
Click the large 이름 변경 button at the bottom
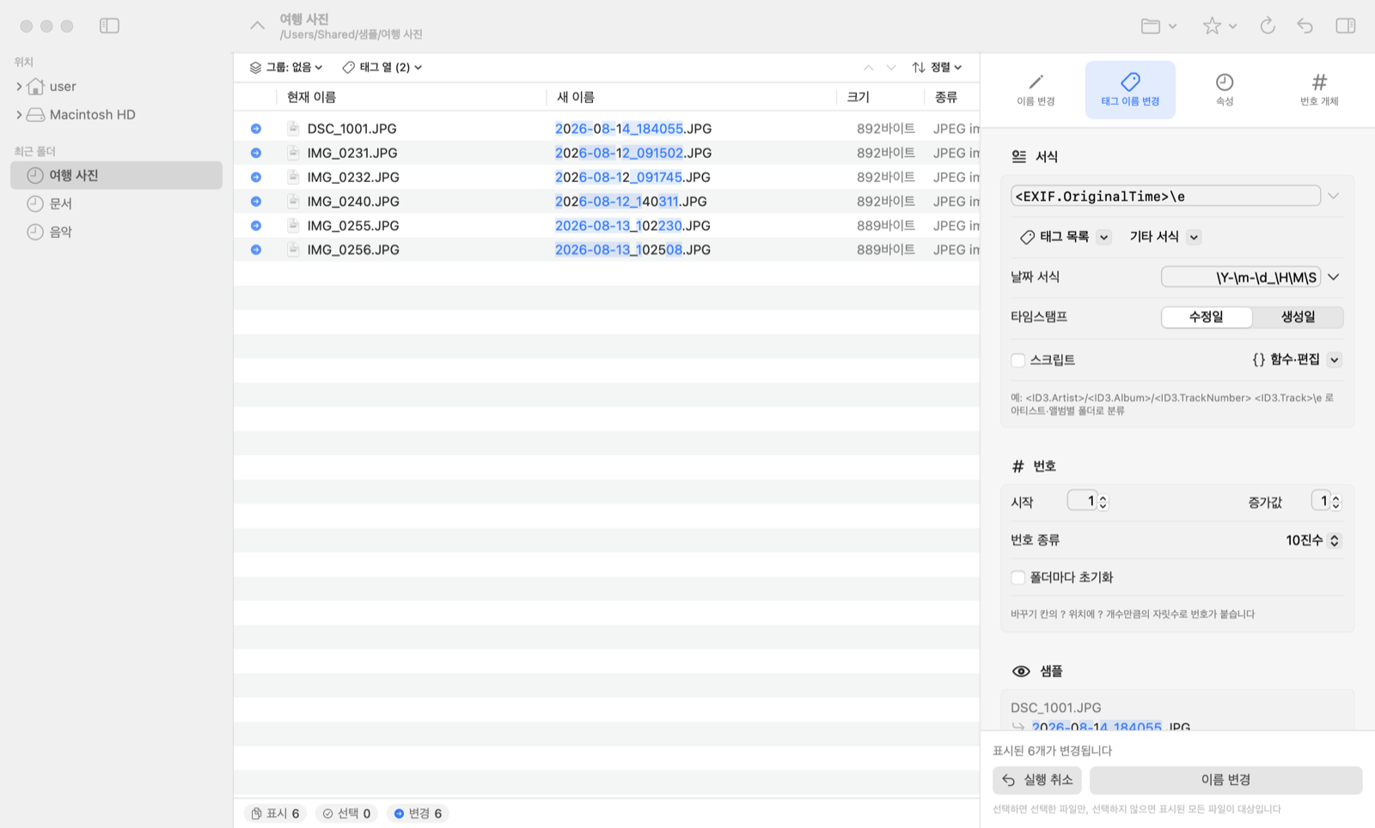1225,780
